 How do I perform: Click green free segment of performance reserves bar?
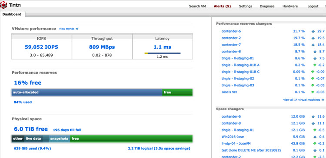tap(177, 92)
